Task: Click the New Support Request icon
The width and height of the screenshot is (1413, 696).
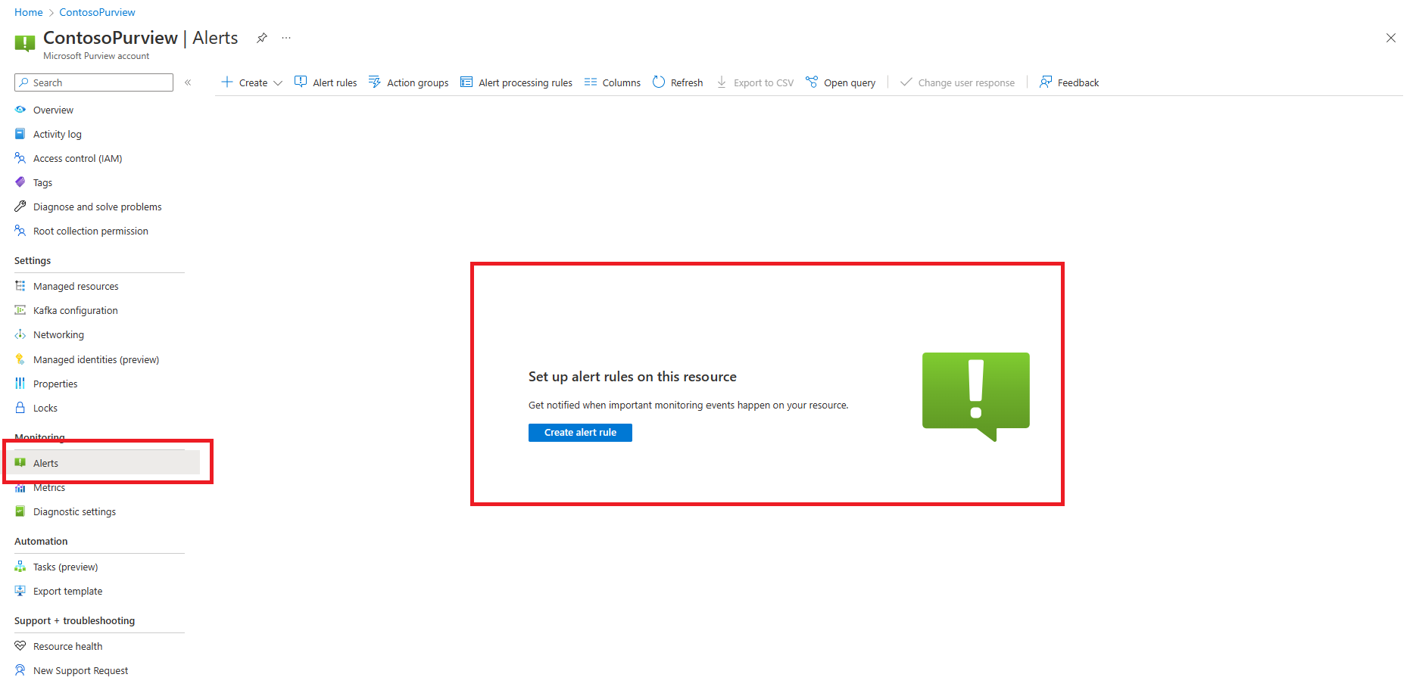Action: tap(20, 670)
